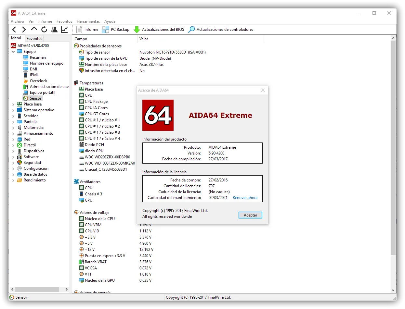The image size is (405, 309).
Task: Open the Archivo menu
Action: [x=17, y=21]
